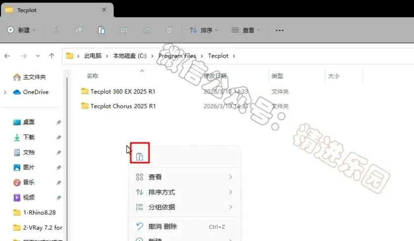Viewport: 414px width, 241px height.
Task: Open Desktop (桌面) in sidebar
Action: pyautogui.click(x=24, y=122)
